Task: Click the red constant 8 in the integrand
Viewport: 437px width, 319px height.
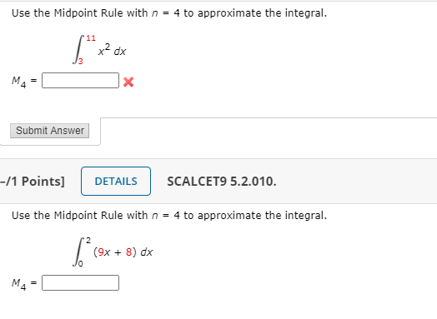Action: (x=128, y=252)
